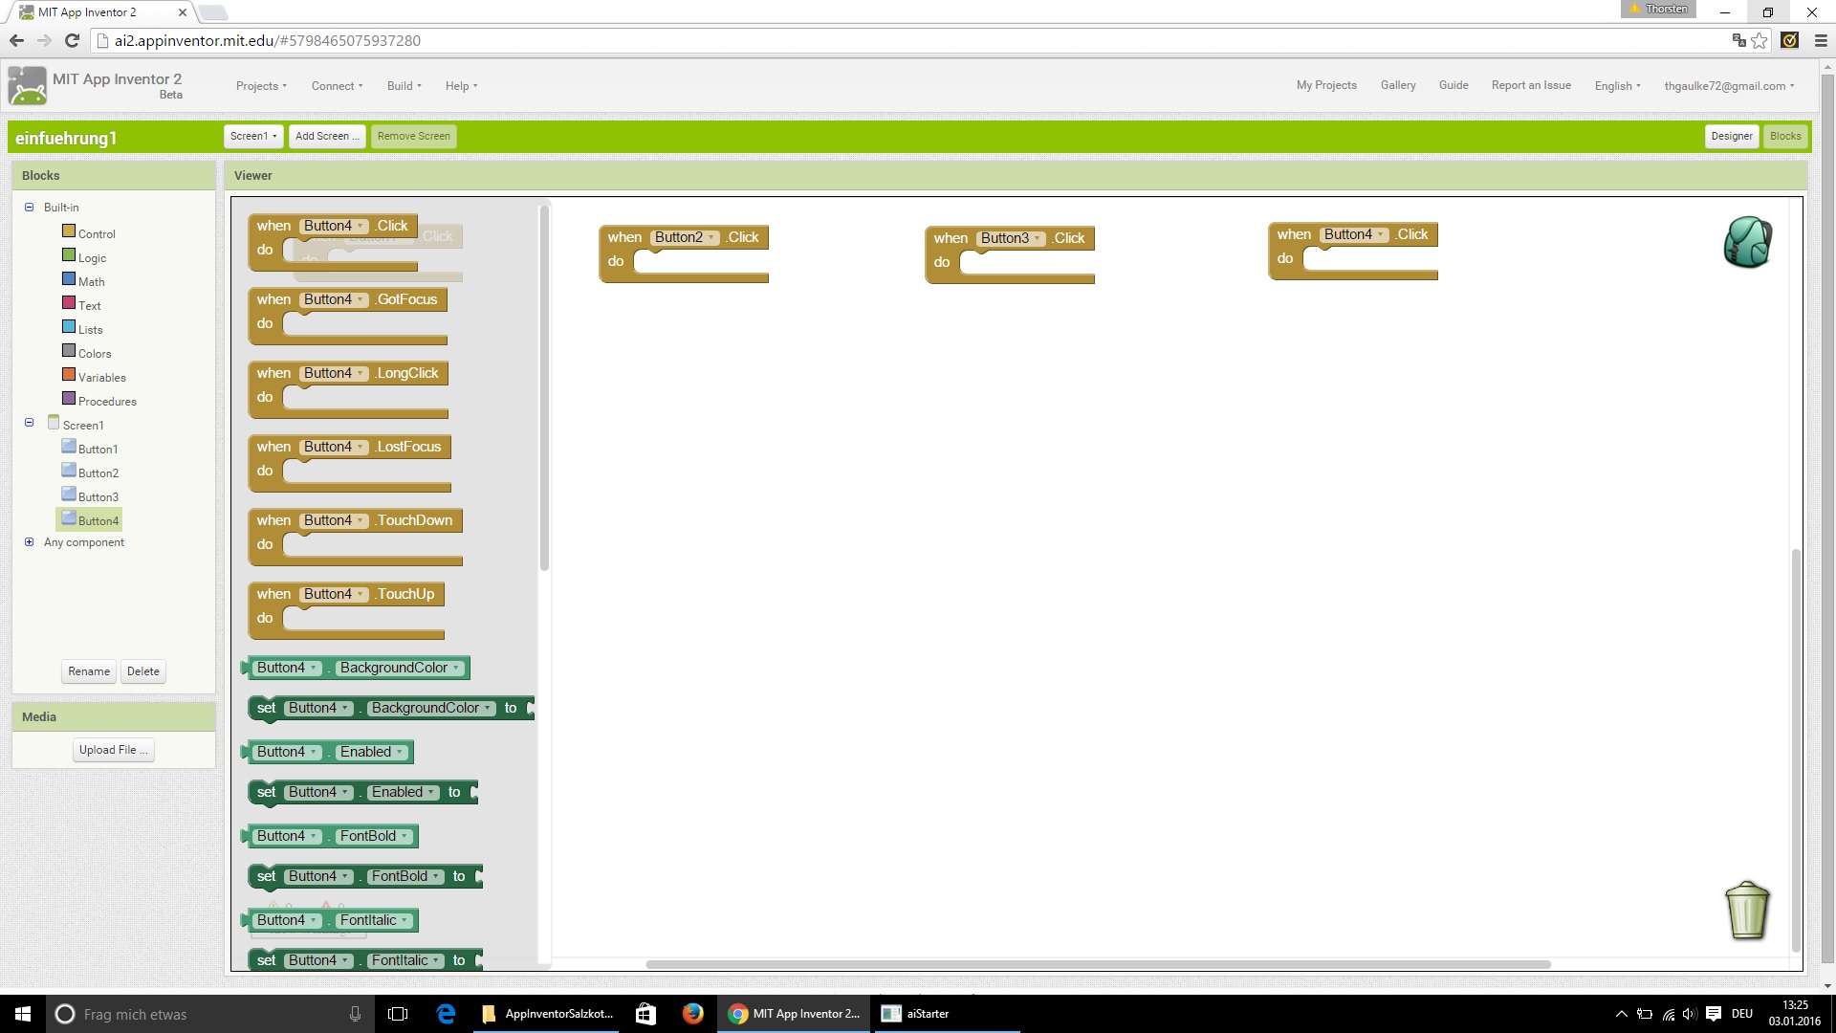Select the Math blocks color icon
The width and height of the screenshot is (1836, 1033).
tap(69, 279)
